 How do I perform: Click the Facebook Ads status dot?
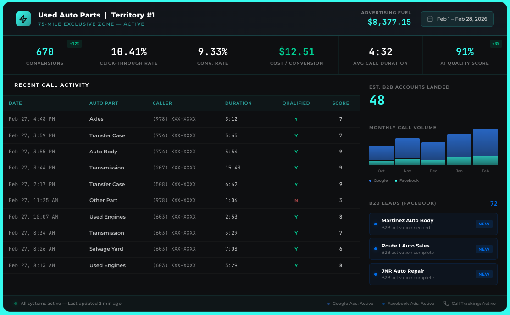[384, 304]
